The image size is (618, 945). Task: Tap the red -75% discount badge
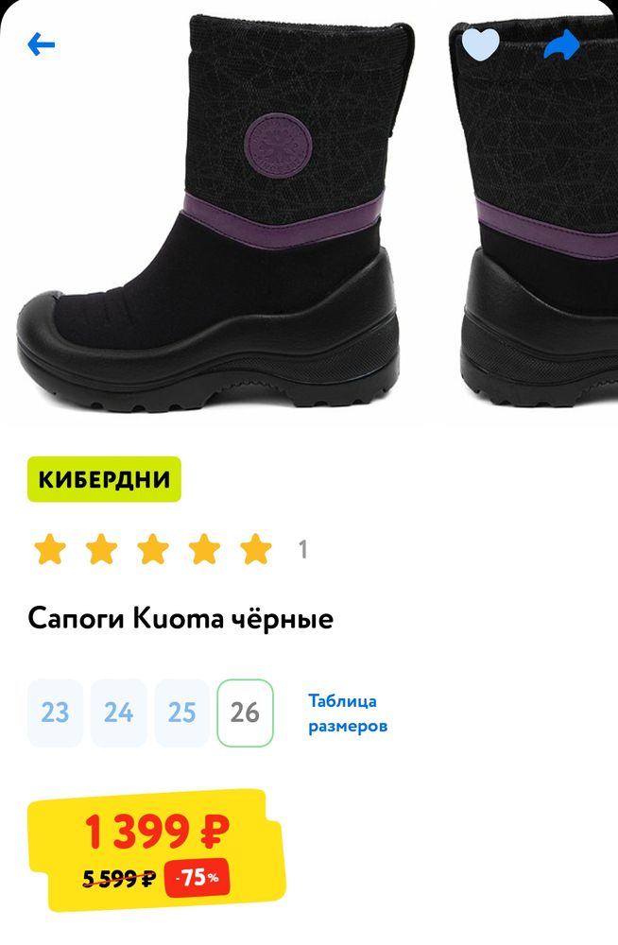[x=197, y=878]
